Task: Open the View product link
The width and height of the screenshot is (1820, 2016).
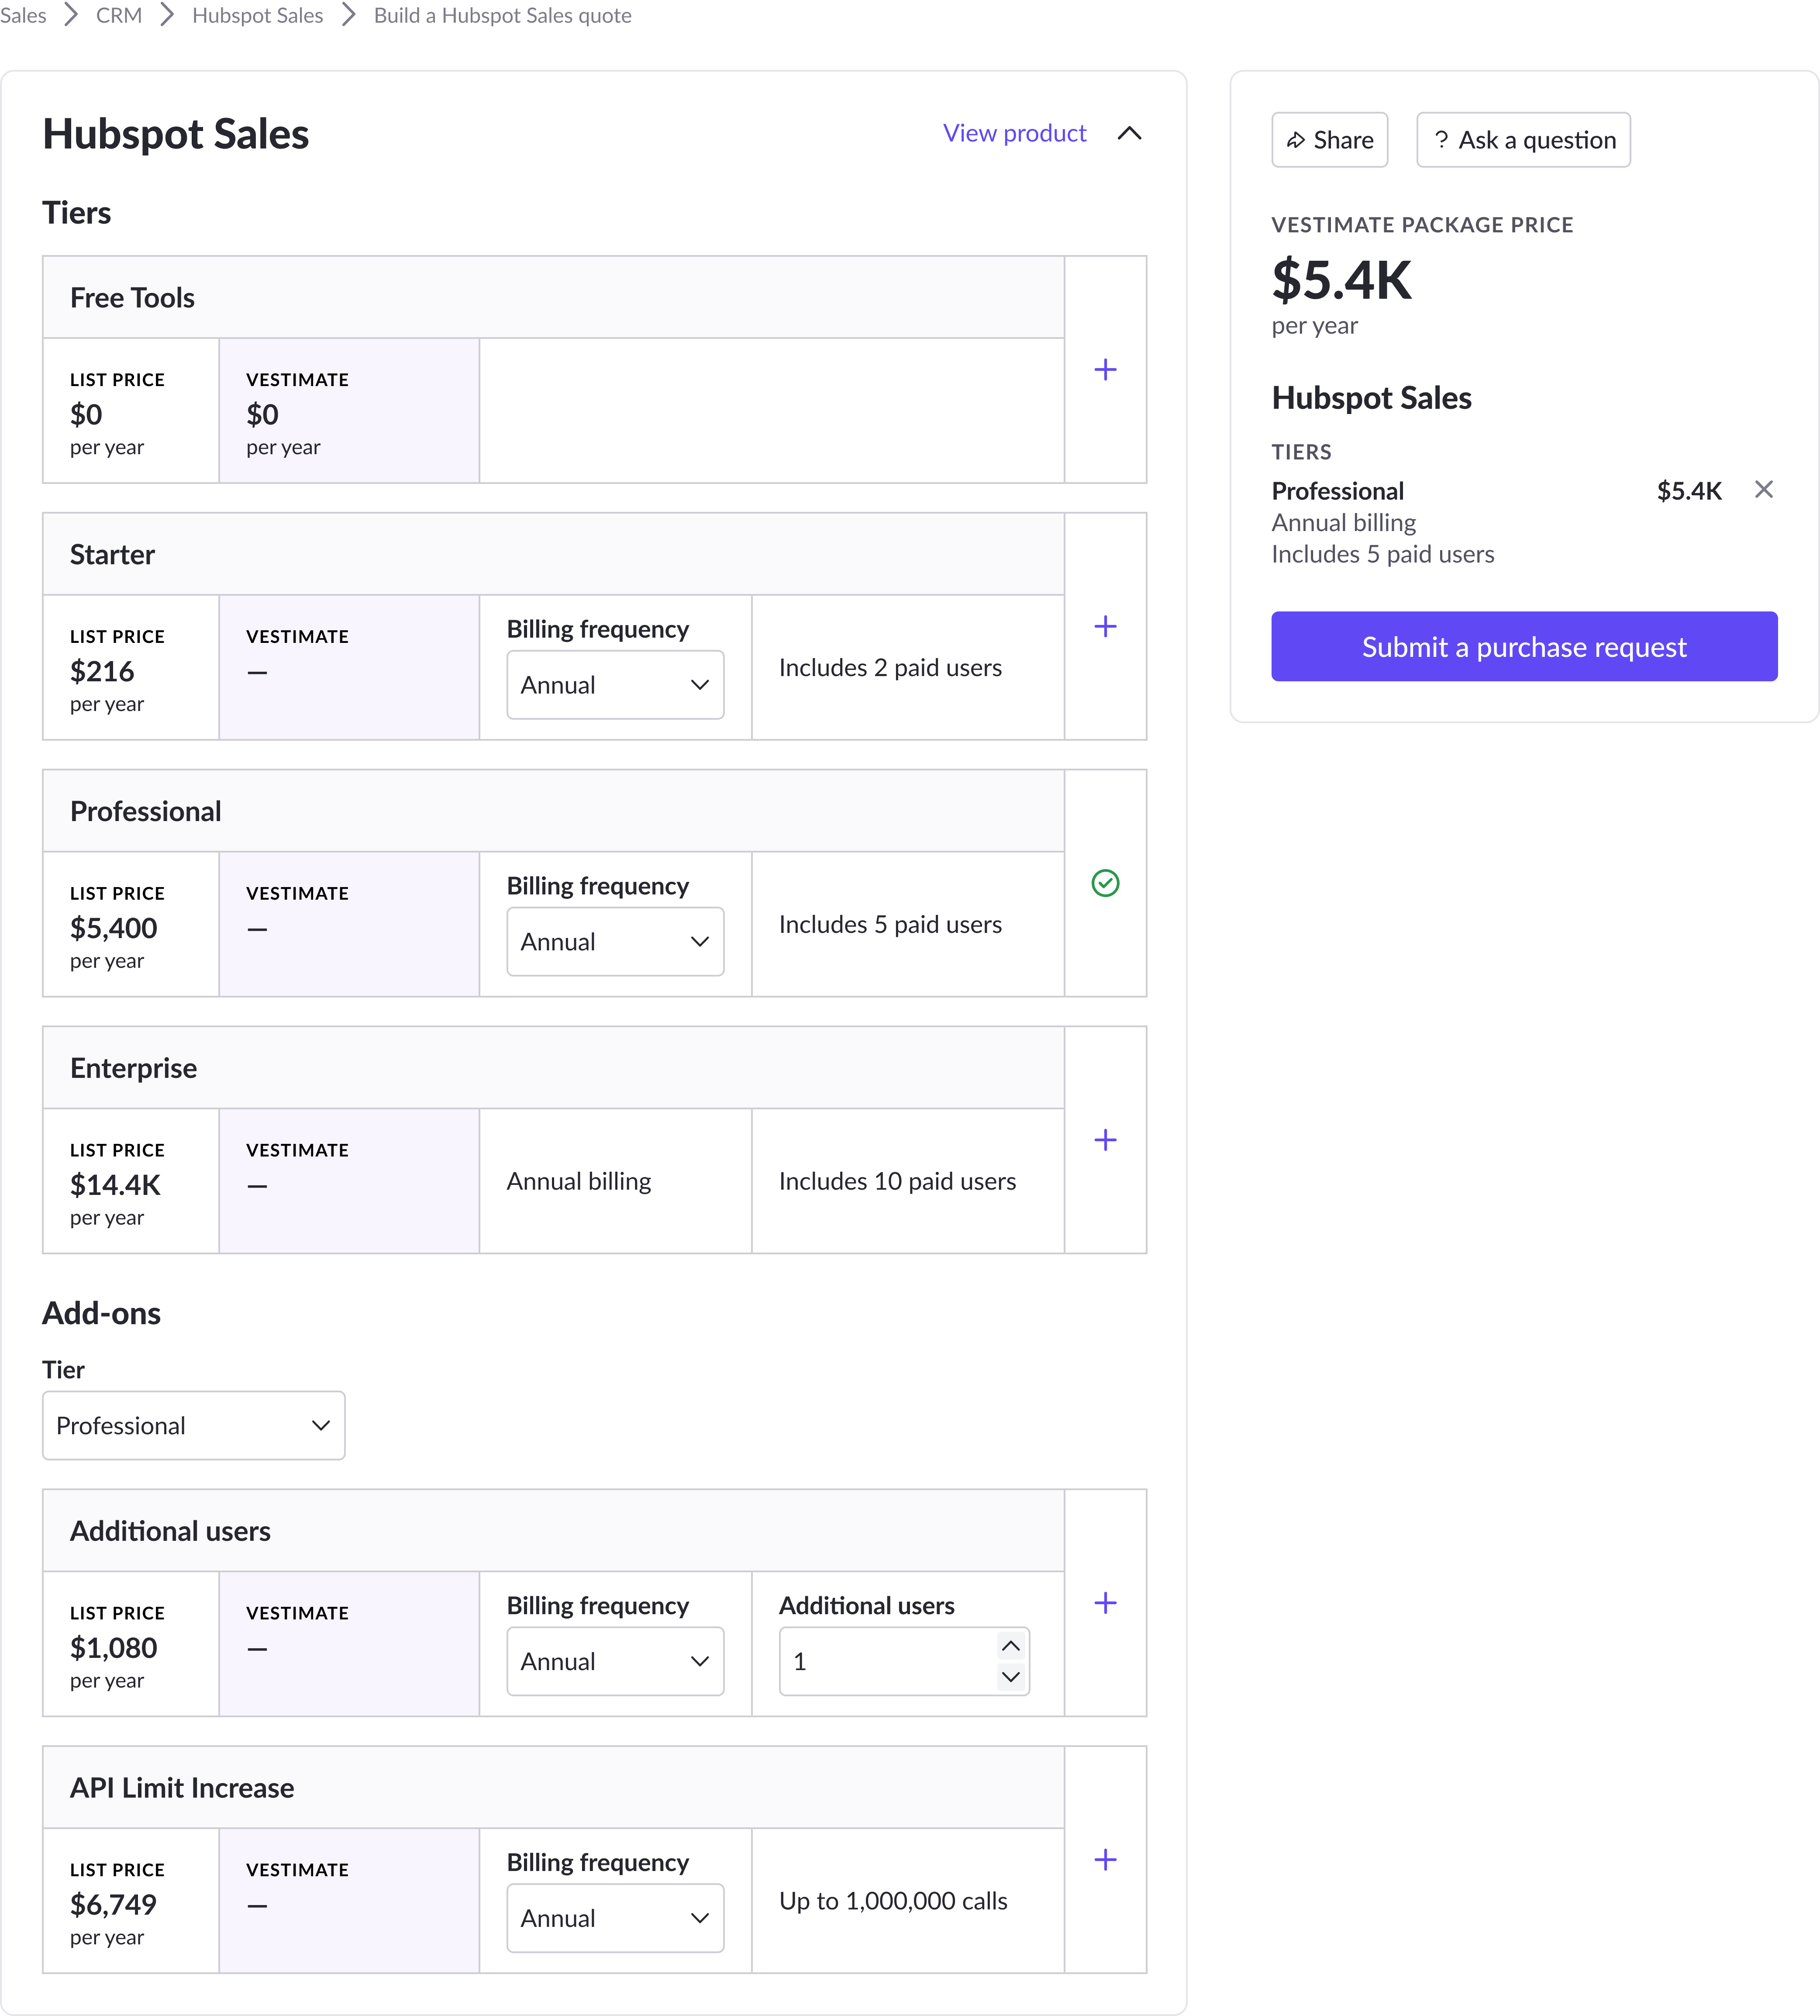Action: pos(1014,134)
